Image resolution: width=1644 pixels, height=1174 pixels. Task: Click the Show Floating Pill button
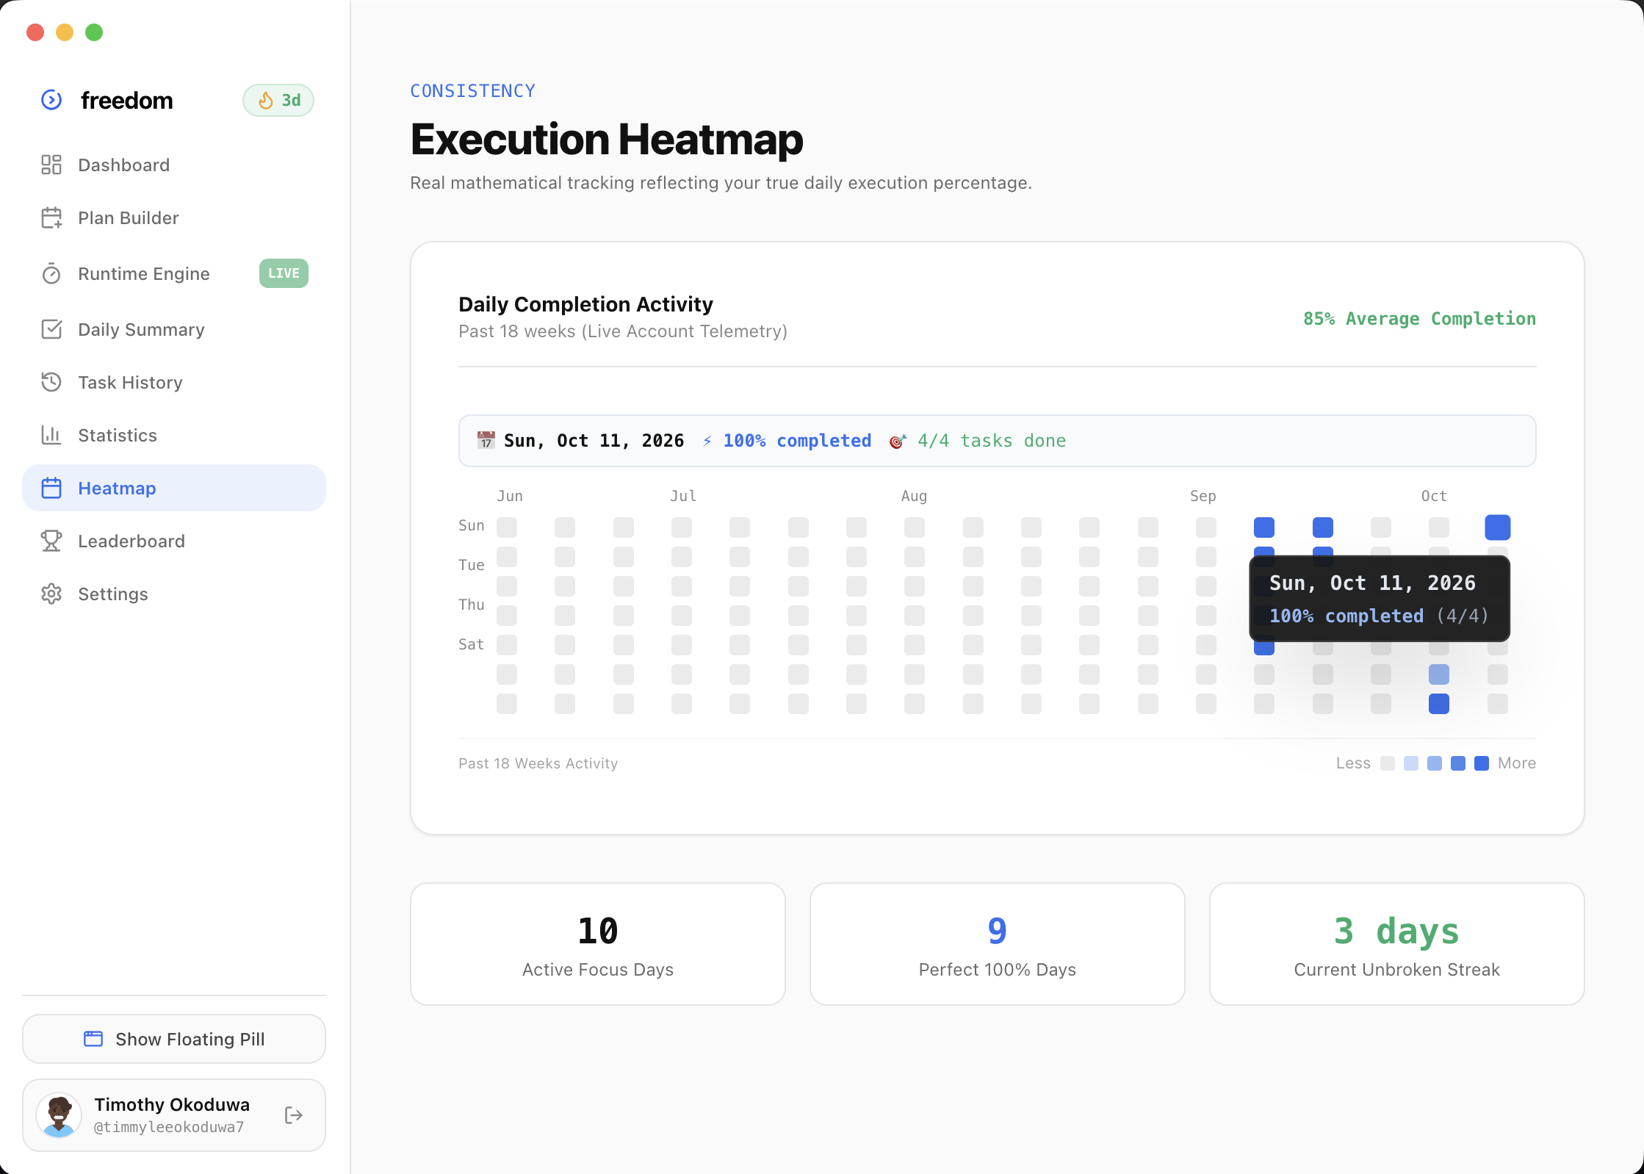[x=174, y=1039]
